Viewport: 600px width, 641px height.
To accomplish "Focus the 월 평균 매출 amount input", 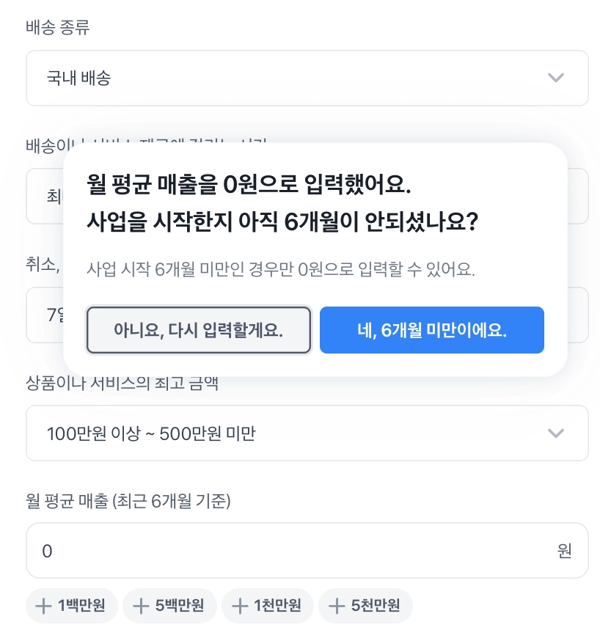I will [x=286, y=551].
